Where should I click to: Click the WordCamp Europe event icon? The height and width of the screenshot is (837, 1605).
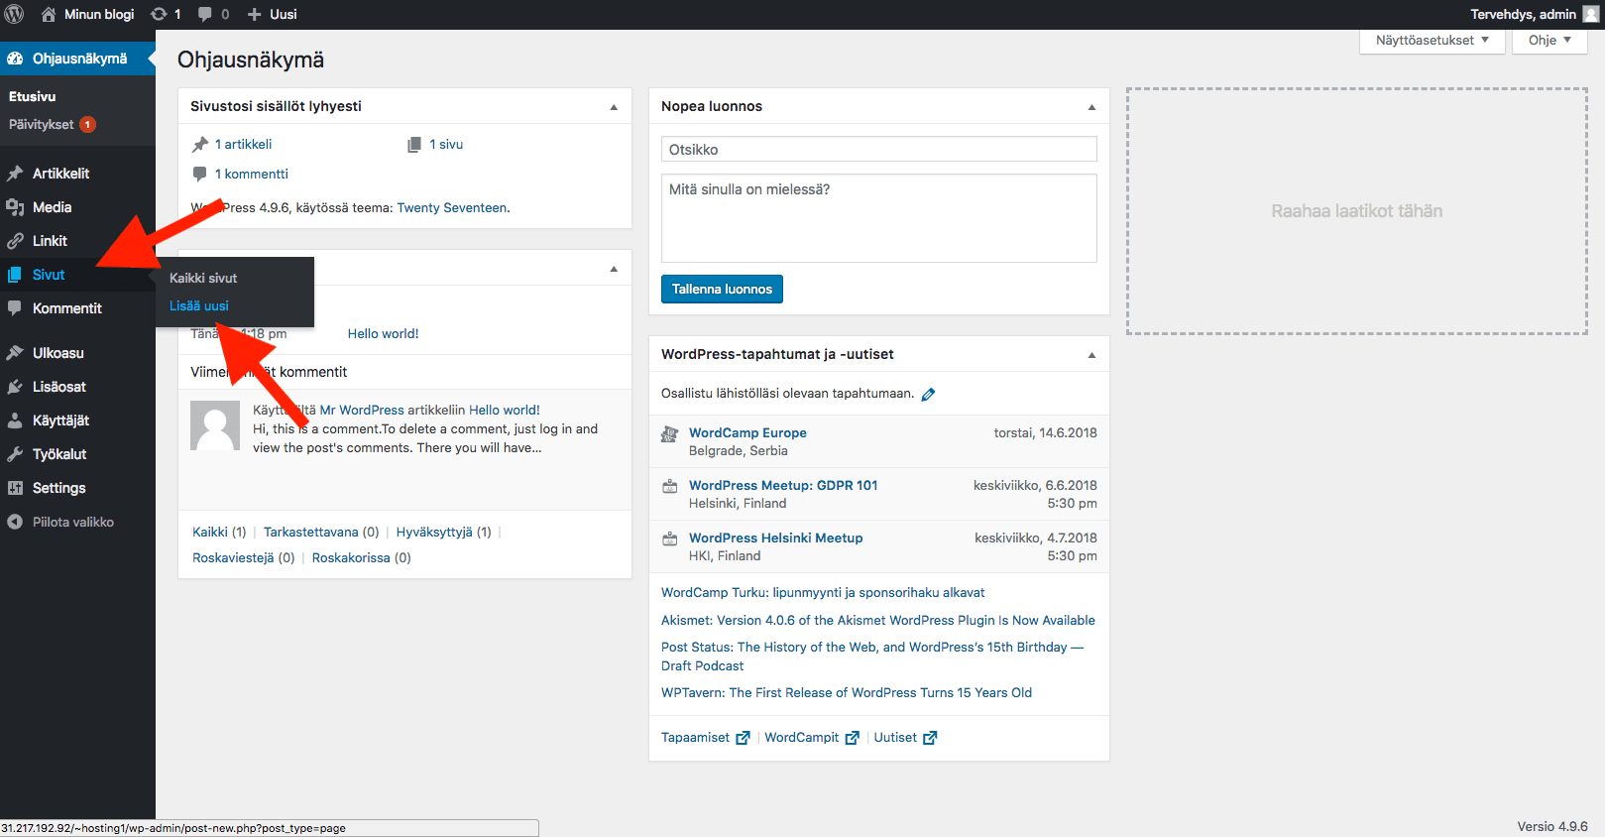pyautogui.click(x=670, y=434)
